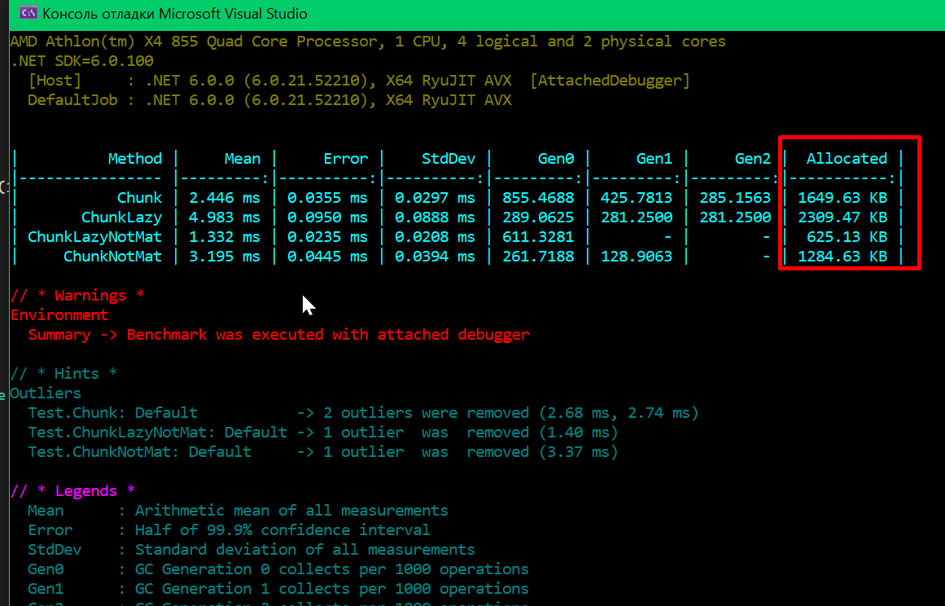945x606 pixels.
Task: Click the ChunkLazyNotMat method name
Action: (x=95, y=237)
